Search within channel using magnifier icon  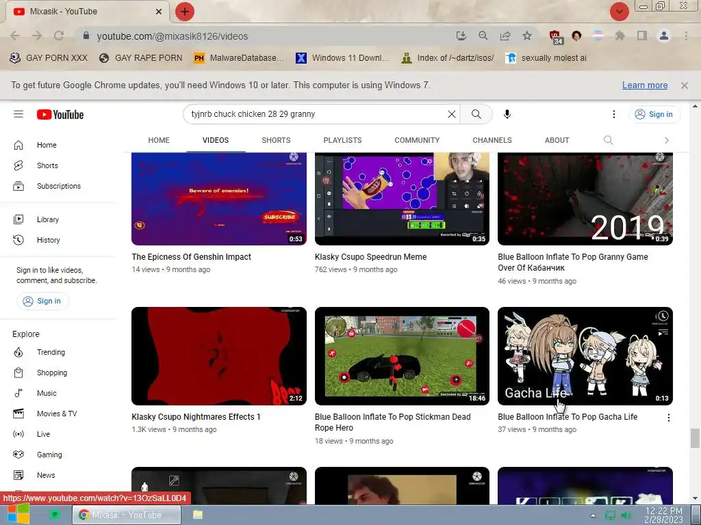[608, 140]
